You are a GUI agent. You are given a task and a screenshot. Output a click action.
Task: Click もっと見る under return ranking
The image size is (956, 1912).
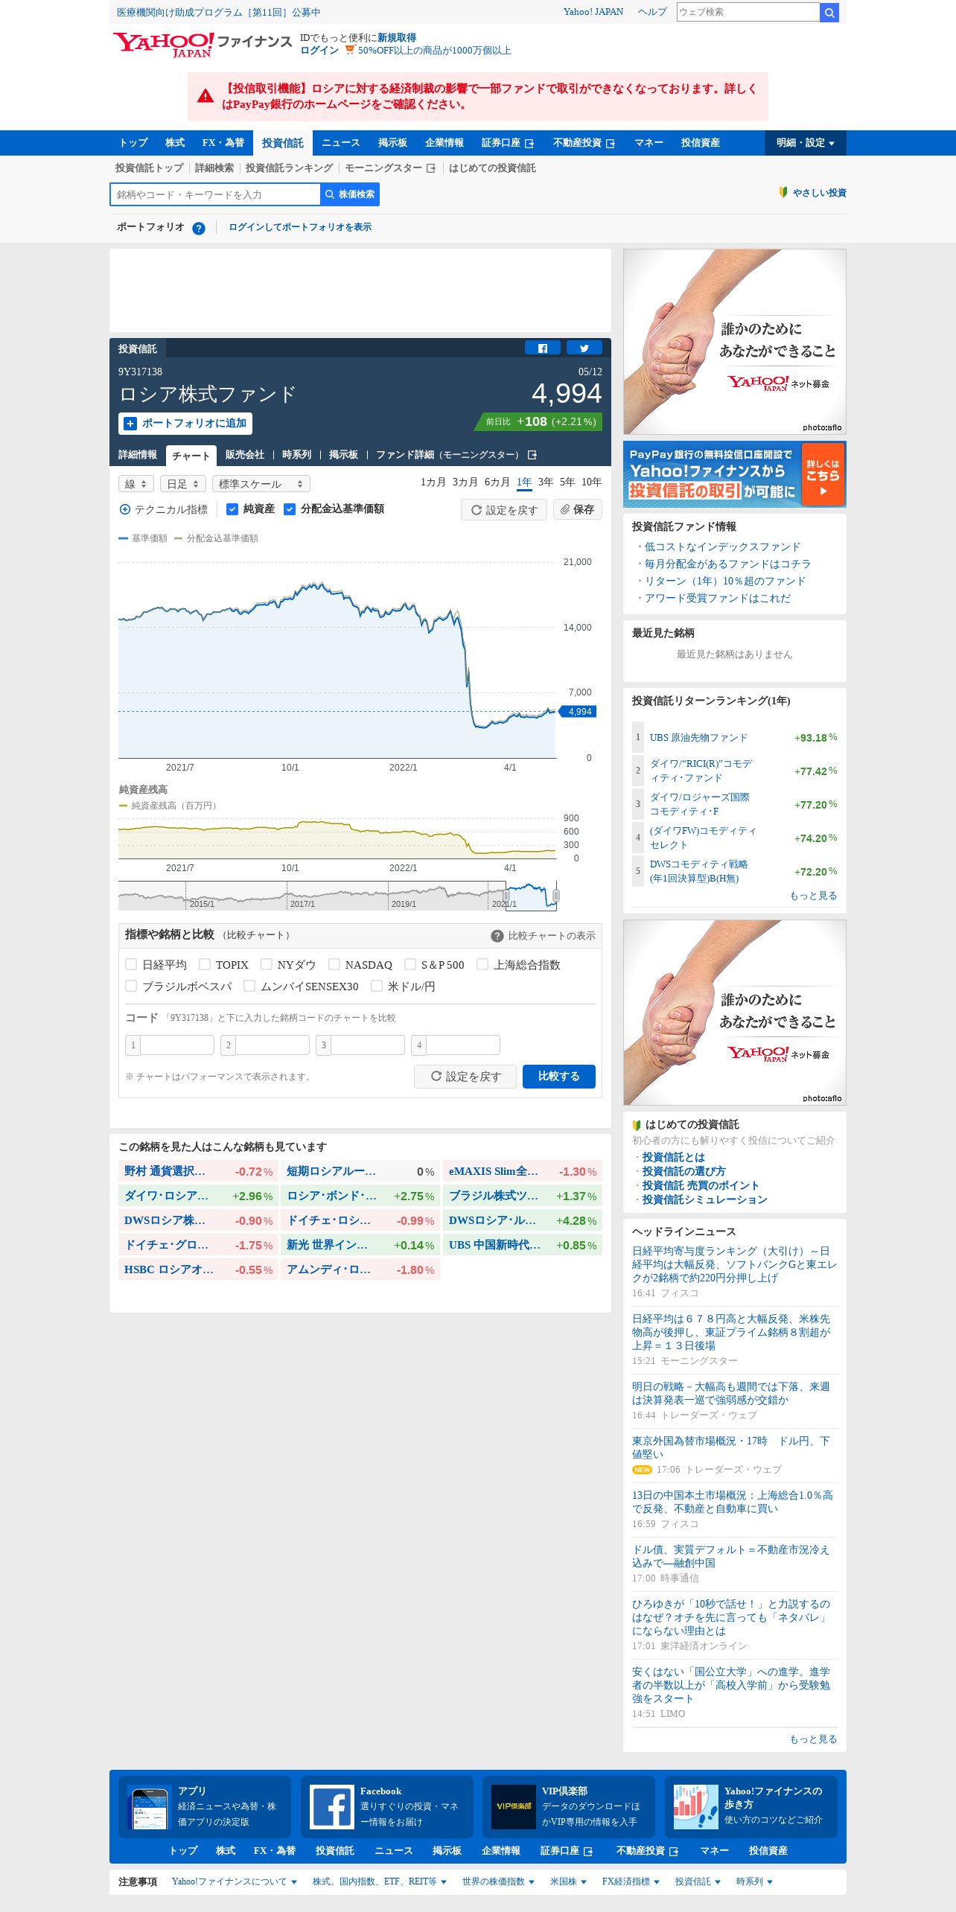(x=813, y=896)
